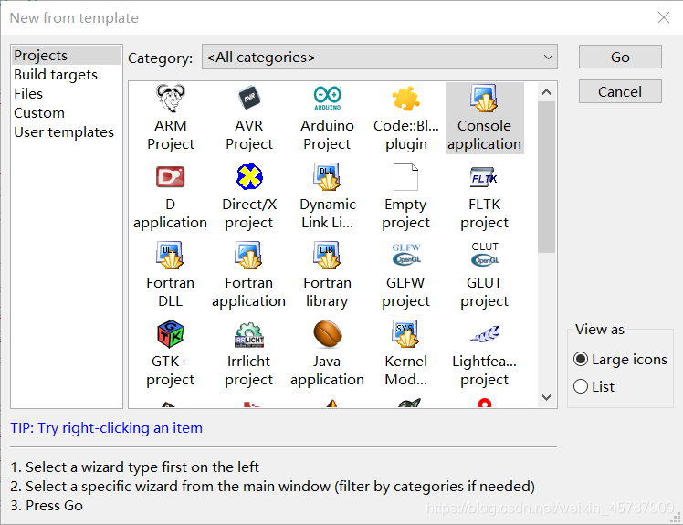This screenshot has width=683, height=525.
Task: Choose the GLFW project OpenGL icon
Action: (x=406, y=255)
